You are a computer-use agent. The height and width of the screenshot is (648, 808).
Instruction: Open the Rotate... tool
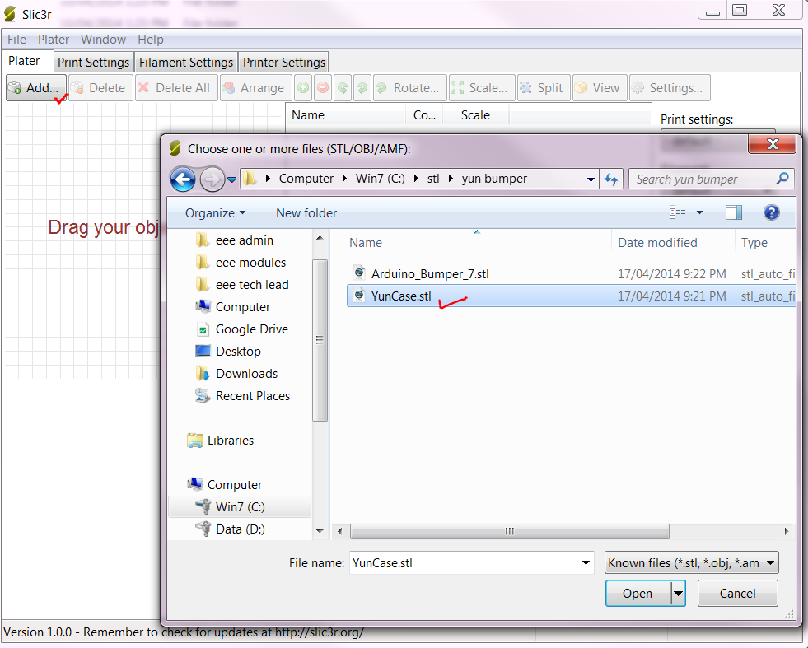click(x=409, y=87)
